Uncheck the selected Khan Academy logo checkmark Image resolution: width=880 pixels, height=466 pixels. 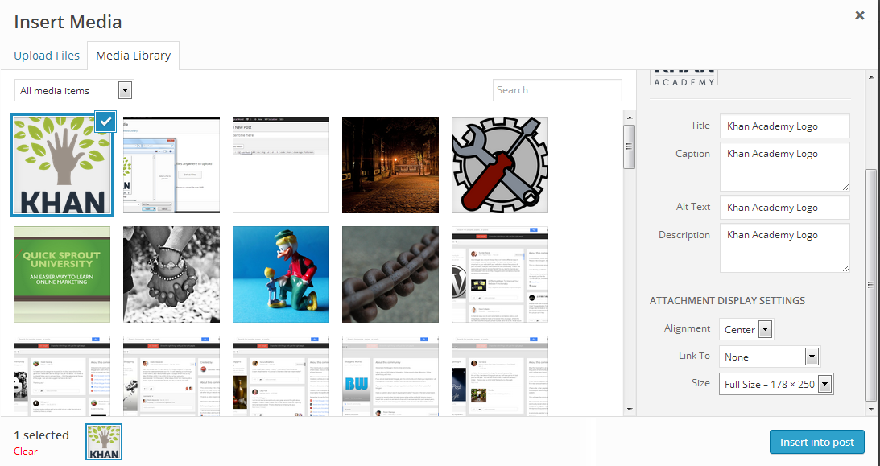[x=105, y=122]
